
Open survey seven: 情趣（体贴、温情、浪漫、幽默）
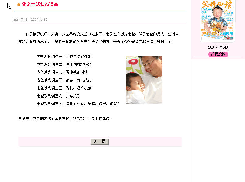(78, 104)
